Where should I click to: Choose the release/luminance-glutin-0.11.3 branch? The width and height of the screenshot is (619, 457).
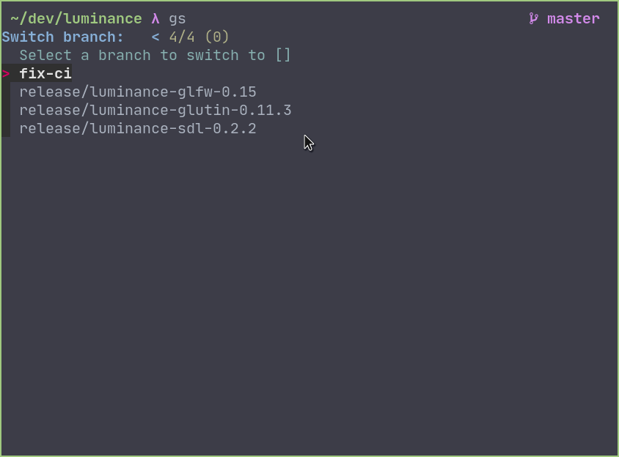(x=155, y=111)
